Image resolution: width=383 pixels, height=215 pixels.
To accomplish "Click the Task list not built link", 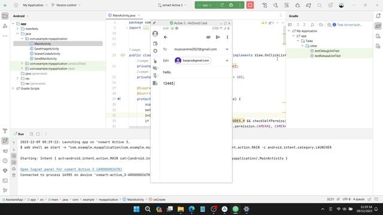I will coord(349,25).
